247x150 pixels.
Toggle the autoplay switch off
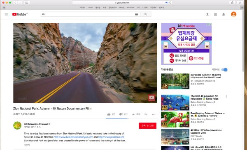[224, 70]
